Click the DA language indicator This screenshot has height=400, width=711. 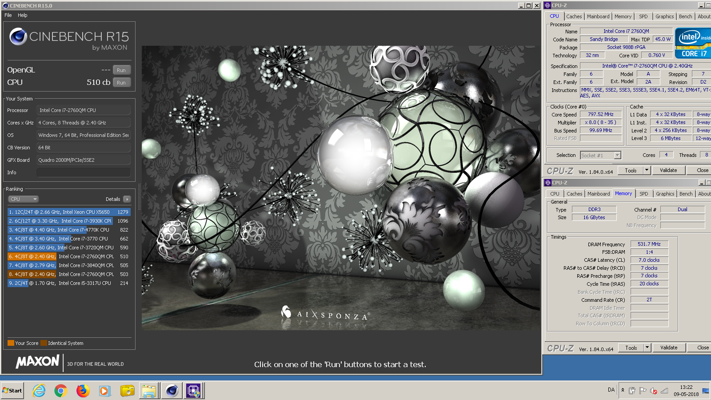point(611,390)
